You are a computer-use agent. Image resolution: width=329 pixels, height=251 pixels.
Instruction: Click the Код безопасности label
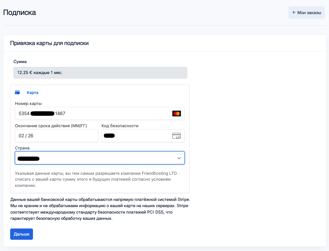pyautogui.click(x=120, y=125)
